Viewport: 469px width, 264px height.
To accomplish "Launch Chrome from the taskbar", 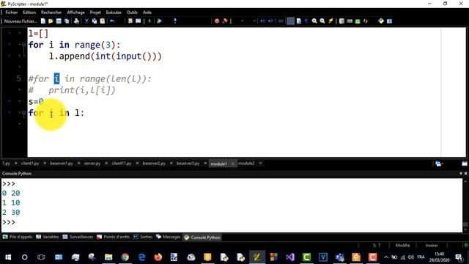I will (125, 257).
